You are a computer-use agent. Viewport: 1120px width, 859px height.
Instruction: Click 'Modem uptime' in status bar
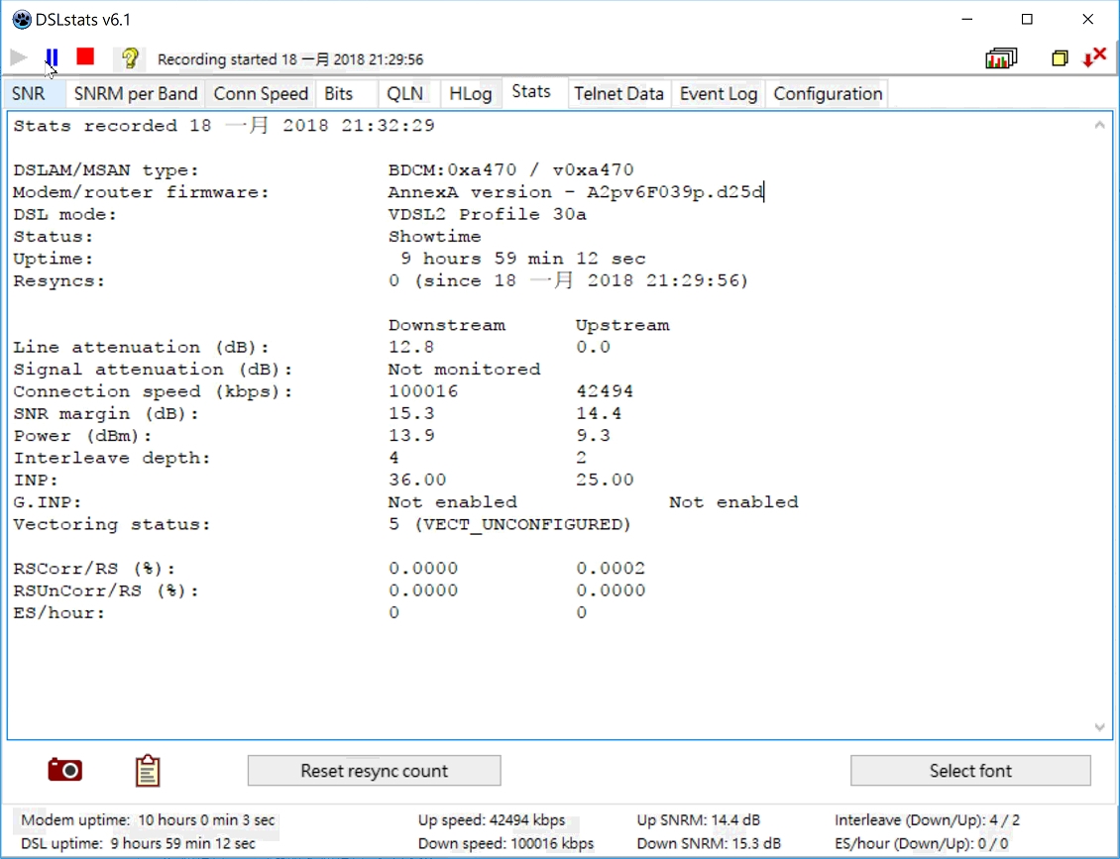coord(147,820)
